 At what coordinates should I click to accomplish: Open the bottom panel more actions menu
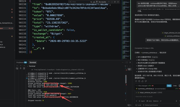tap(123, 62)
